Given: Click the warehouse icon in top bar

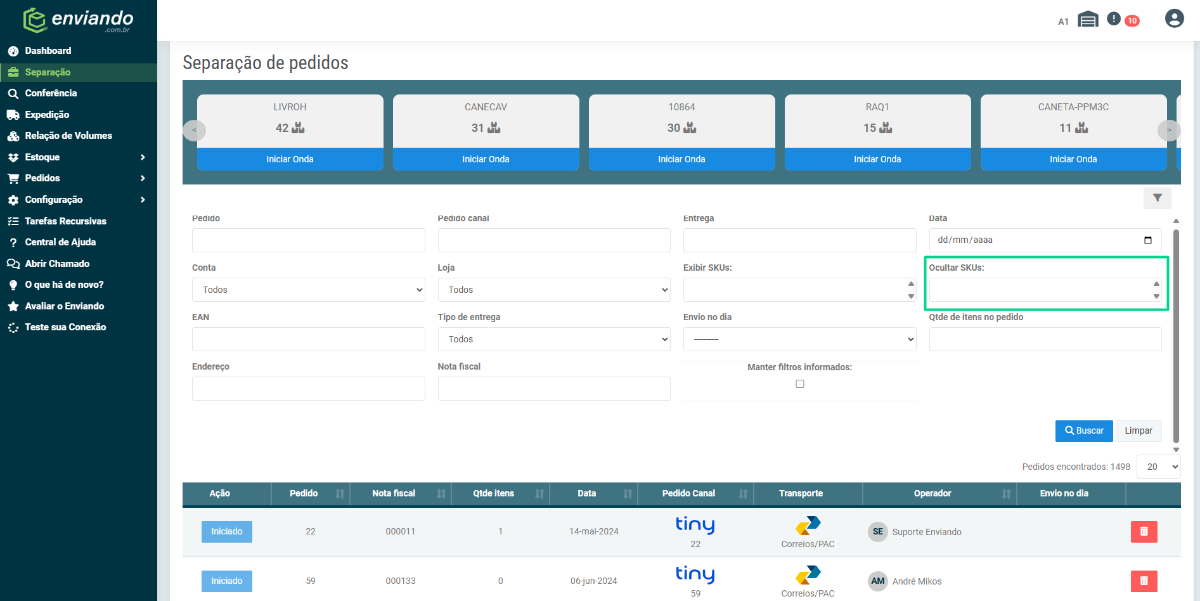Looking at the screenshot, I should [x=1088, y=20].
